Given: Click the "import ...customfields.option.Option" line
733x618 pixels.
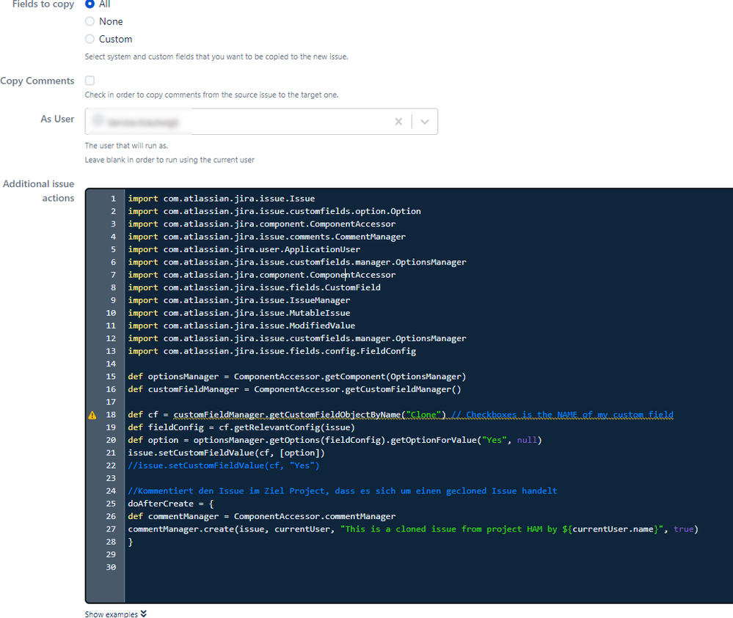Looking at the screenshot, I should [x=274, y=211].
